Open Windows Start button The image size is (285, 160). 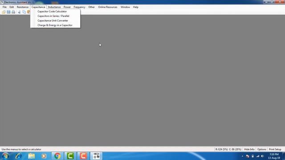5,156
